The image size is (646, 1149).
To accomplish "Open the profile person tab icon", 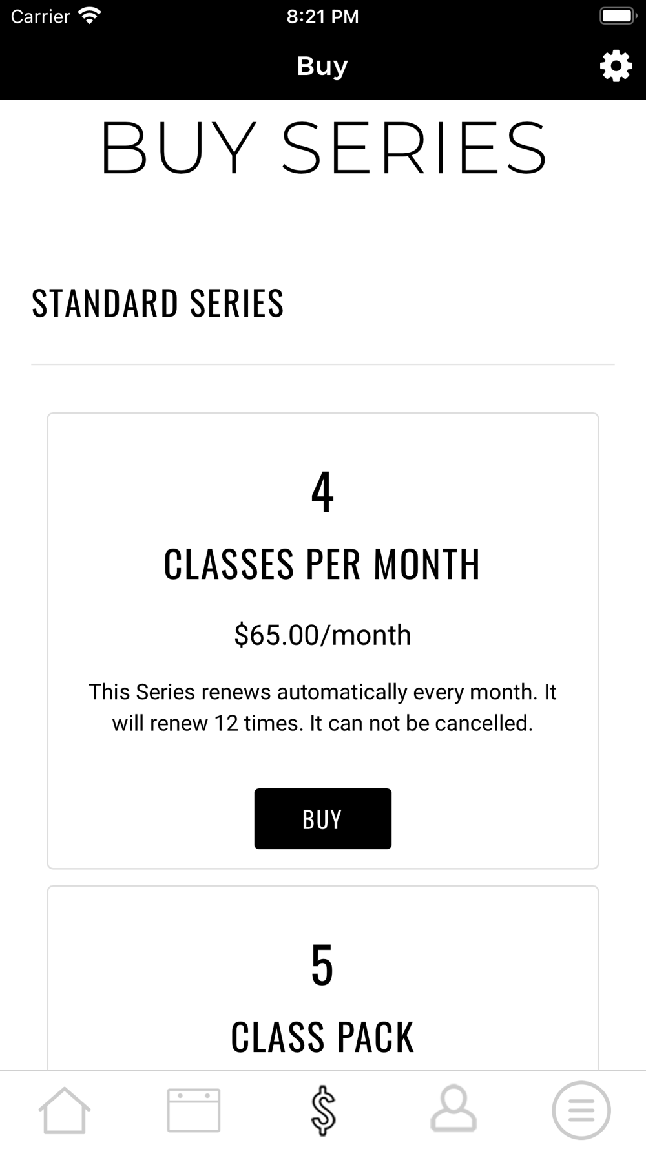I will 453,1109.
